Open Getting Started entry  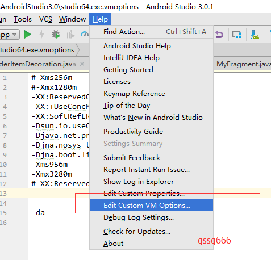151,70
